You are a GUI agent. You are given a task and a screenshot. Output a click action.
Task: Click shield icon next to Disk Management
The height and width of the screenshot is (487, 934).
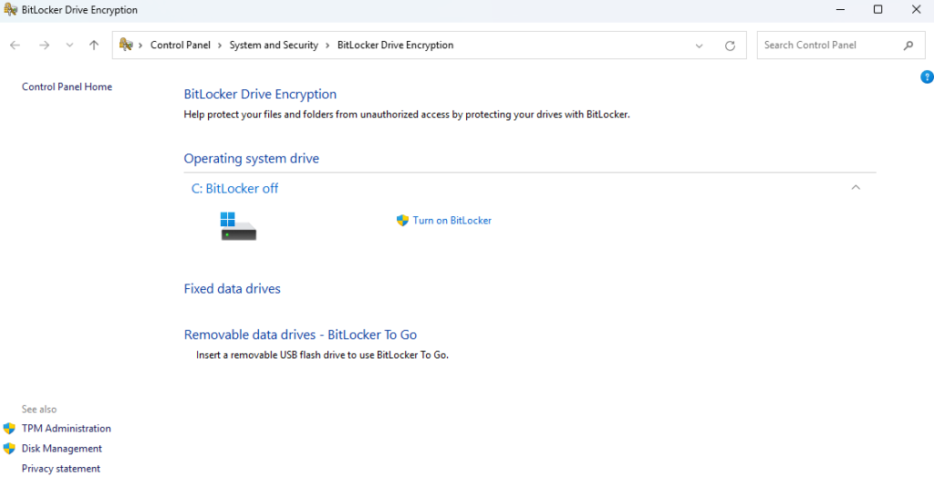[x=9, y=449]
